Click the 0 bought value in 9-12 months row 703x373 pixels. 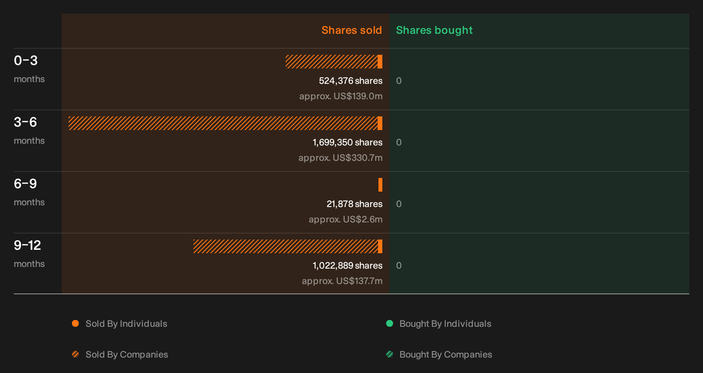coord(399,266)
